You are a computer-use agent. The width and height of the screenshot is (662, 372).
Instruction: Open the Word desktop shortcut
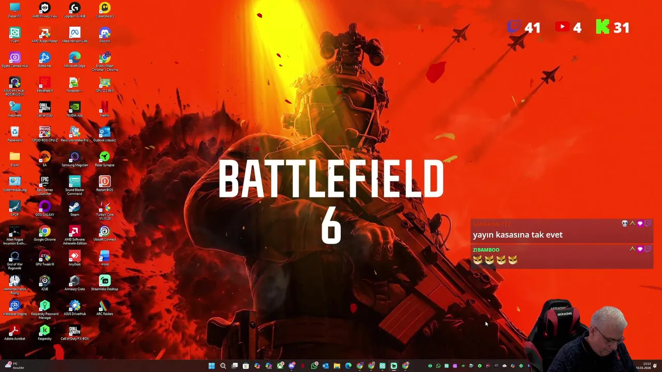click(x=104, y=258)
